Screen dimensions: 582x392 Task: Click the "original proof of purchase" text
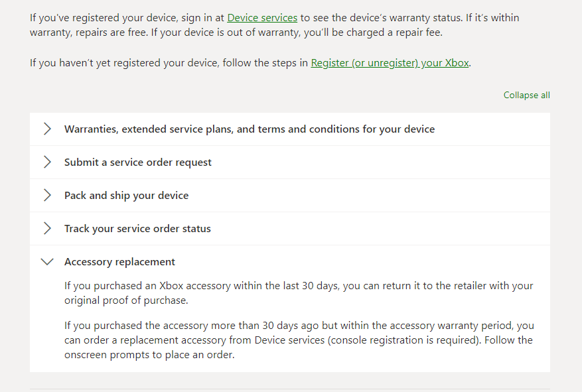click(x=126, y=300)
